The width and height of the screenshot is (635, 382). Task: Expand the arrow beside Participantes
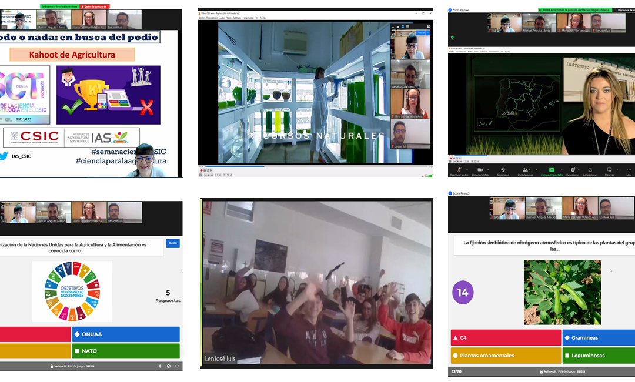(x=537, y=170)
